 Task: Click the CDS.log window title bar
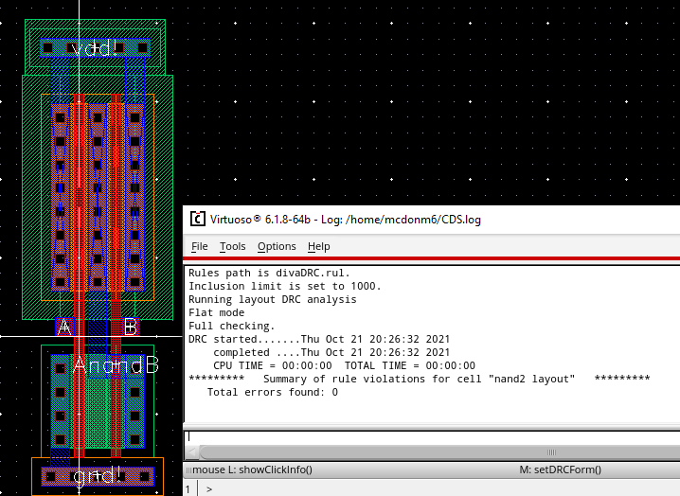[x=426, y=220]
